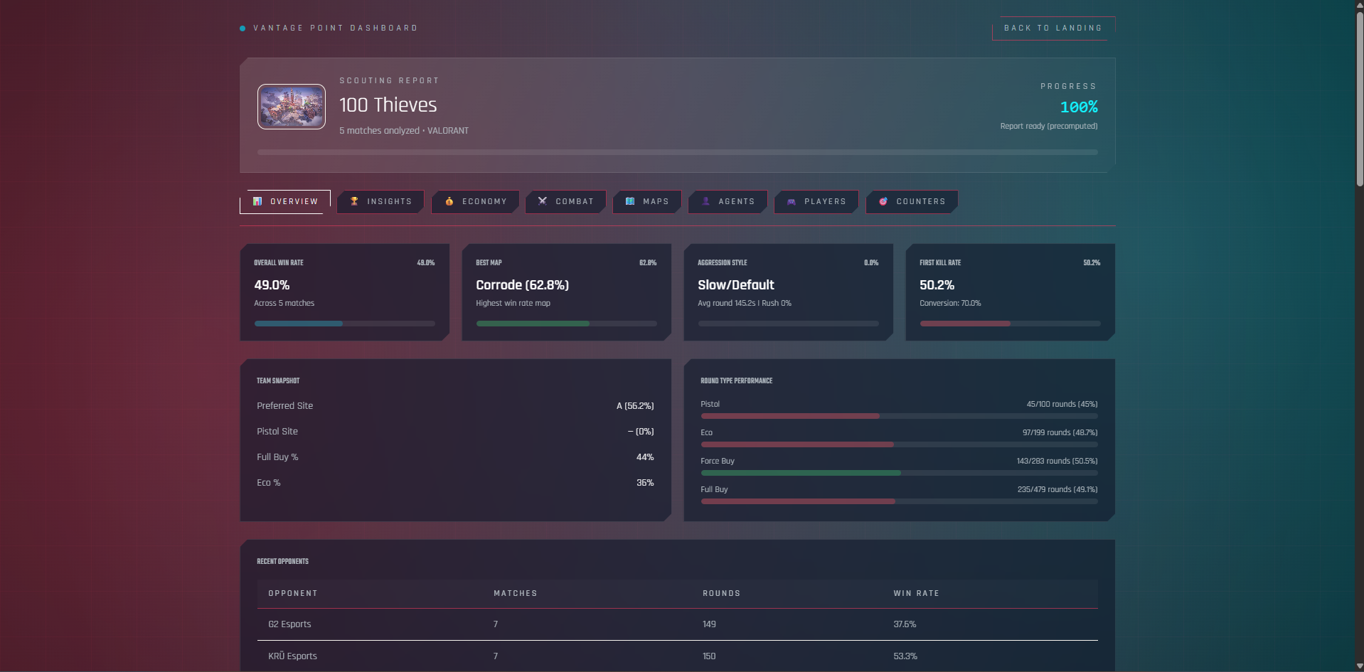Screen dimensions: 1364x672
Task: Open the Overview tab
Action: (x=285, y=201)
